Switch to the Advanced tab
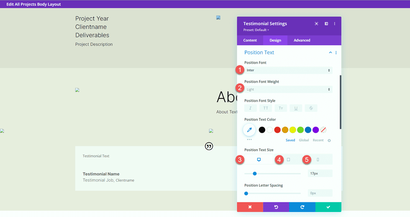 pyautogui.click(x=302, y=40)
